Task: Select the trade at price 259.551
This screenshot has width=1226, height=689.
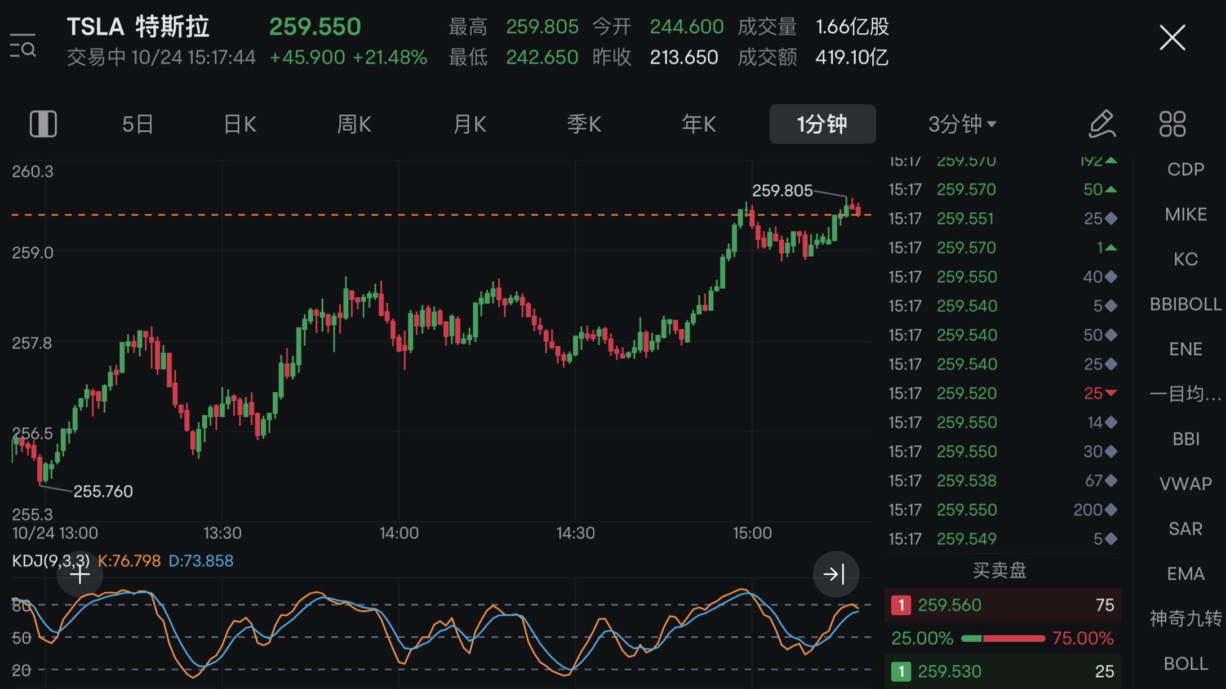Action: point(1003,218)
